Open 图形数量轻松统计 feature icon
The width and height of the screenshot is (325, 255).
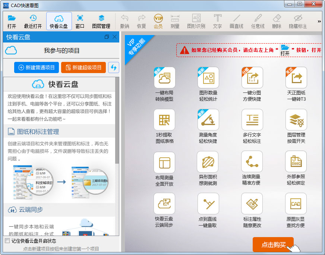(208, 78)
